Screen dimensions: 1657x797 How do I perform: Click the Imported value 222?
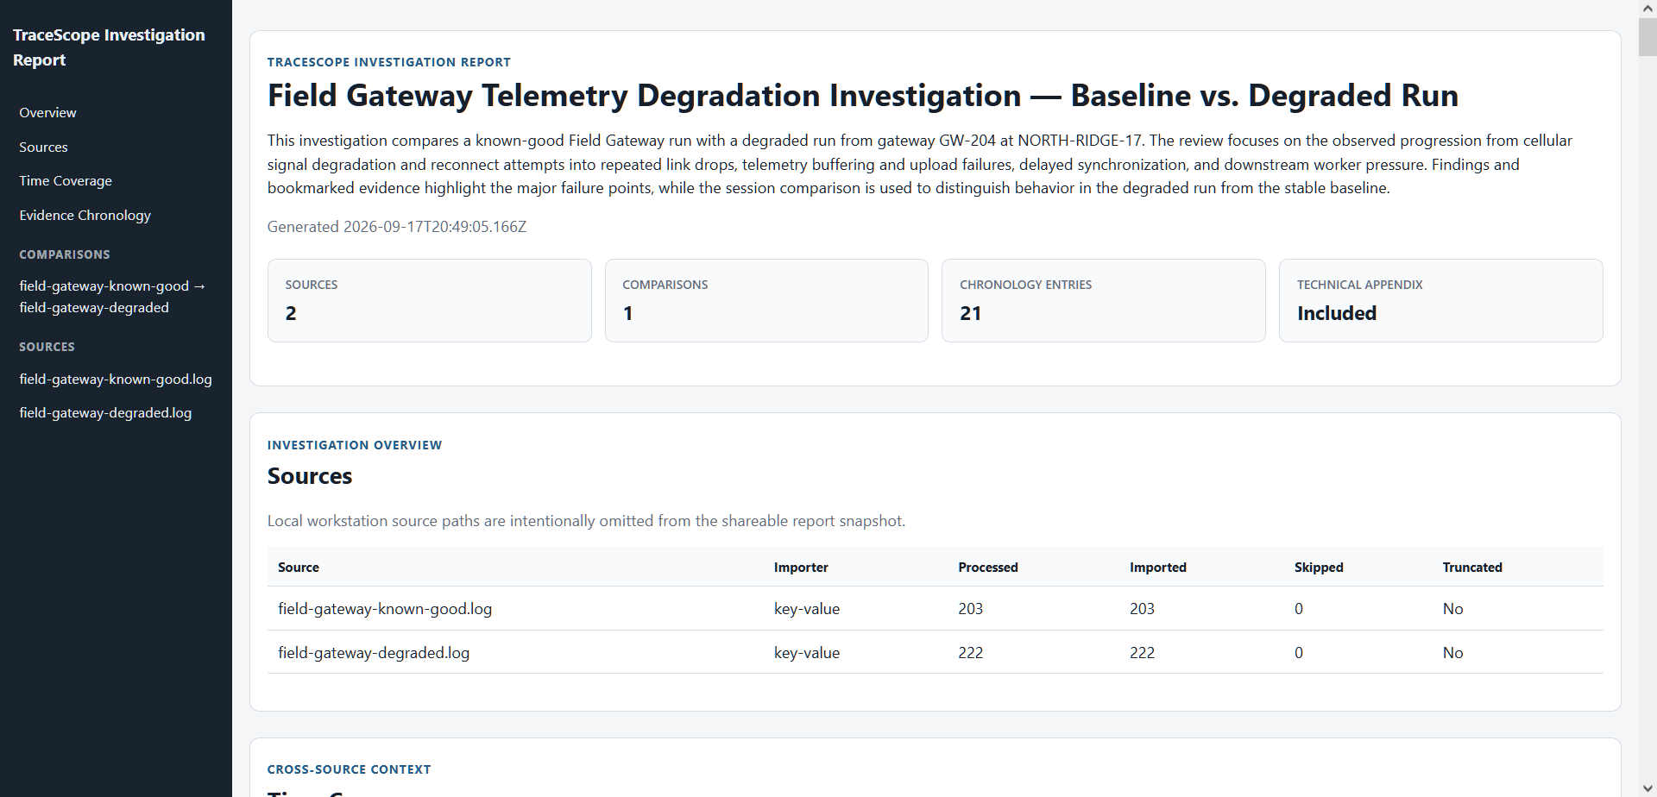pyautogui.click(x=1142, y=653)
